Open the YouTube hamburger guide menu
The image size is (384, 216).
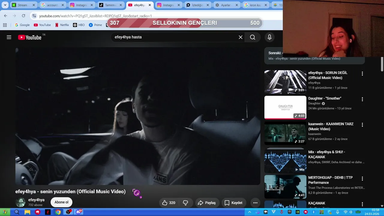click(x=9, y=37)
